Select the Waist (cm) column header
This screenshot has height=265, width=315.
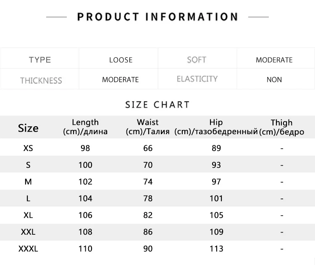click(148, 127)
